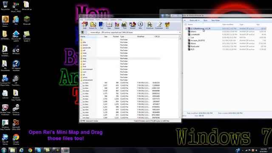Click the up-one-level icon beside address bar

(82, 32)
